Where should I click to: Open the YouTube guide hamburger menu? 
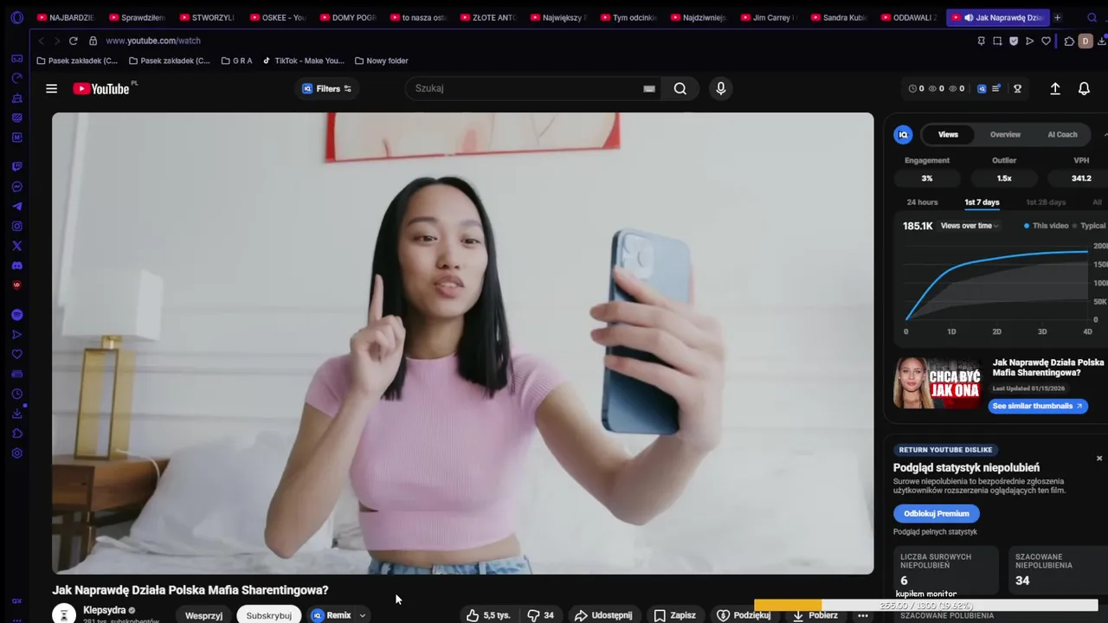point(51,88)
